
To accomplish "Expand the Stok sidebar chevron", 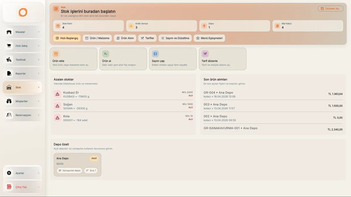I will [x=39, y=87].
